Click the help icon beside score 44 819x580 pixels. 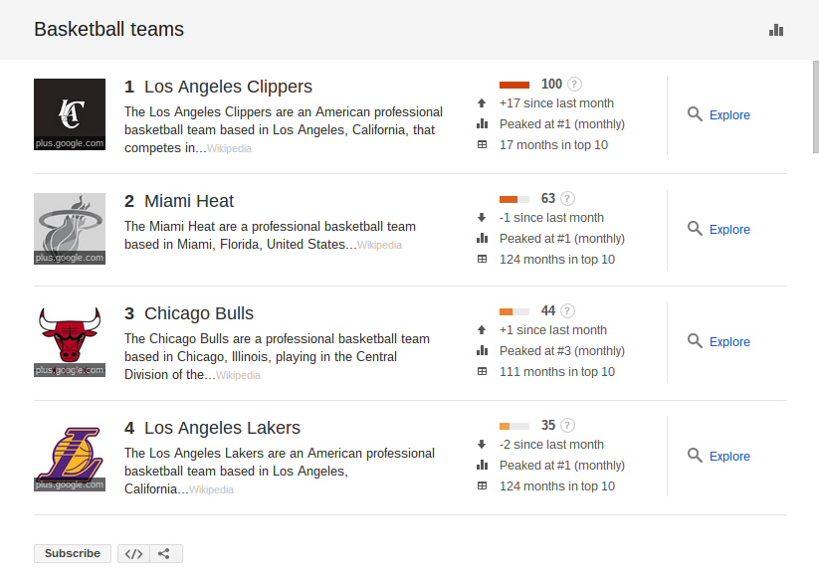pyautogui.click(x=567, y=311)
